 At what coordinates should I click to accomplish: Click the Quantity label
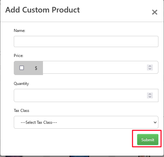tap(21, 84)
